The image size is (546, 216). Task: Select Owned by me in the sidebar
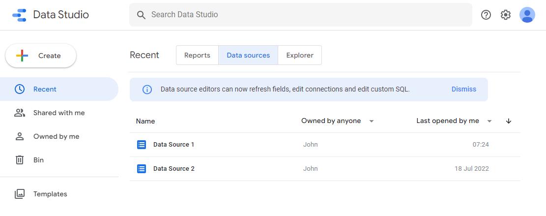(59, 137)
